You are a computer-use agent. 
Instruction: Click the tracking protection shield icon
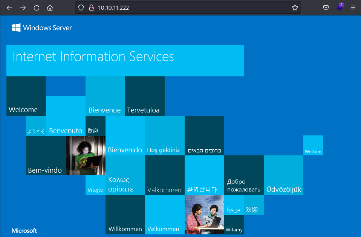pyautogui.click(x=81, y=8)
